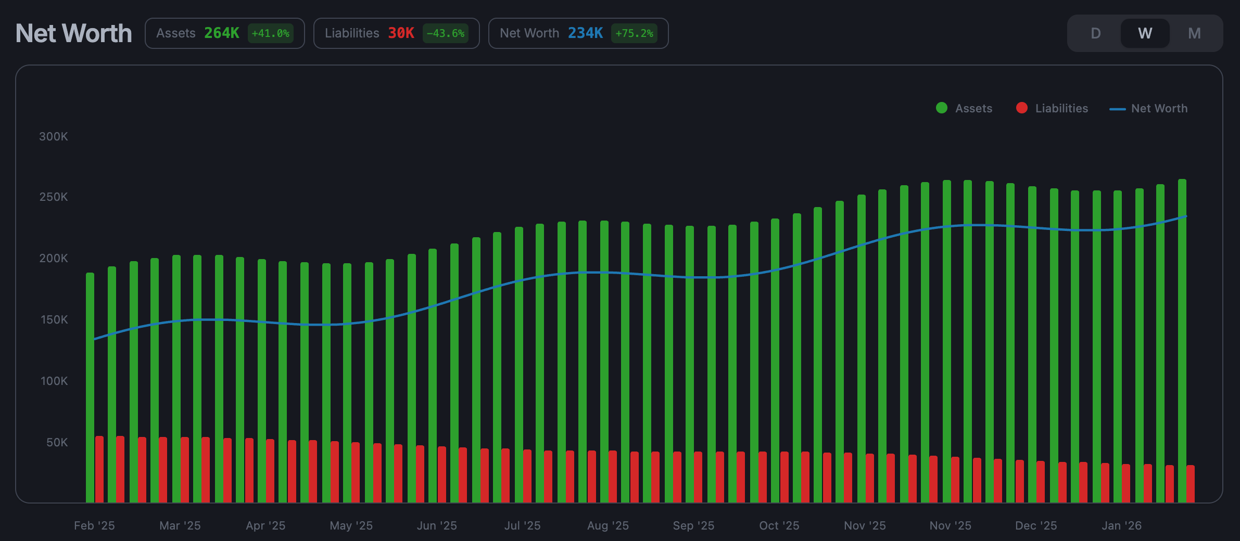Select the green Assets legend dot
Screen dimensions: 1240x541
[941, 108]
